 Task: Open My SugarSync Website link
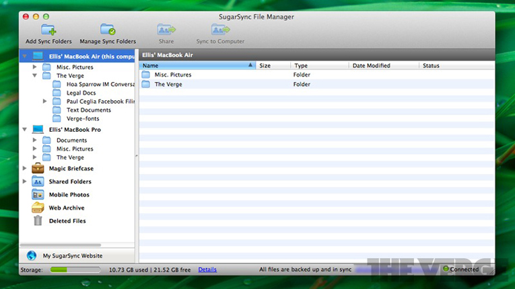(x=73, y=255)
